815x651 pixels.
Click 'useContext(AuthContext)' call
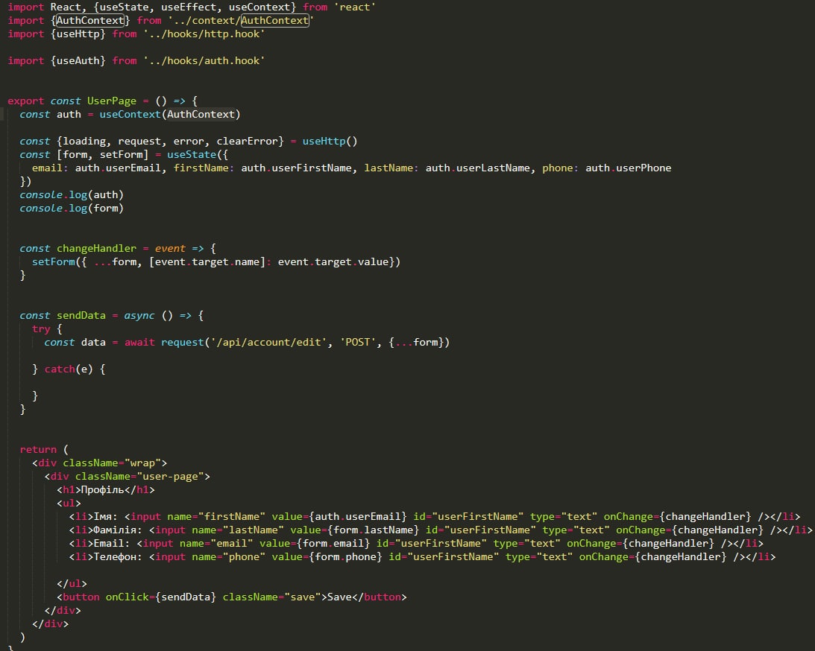170,114
